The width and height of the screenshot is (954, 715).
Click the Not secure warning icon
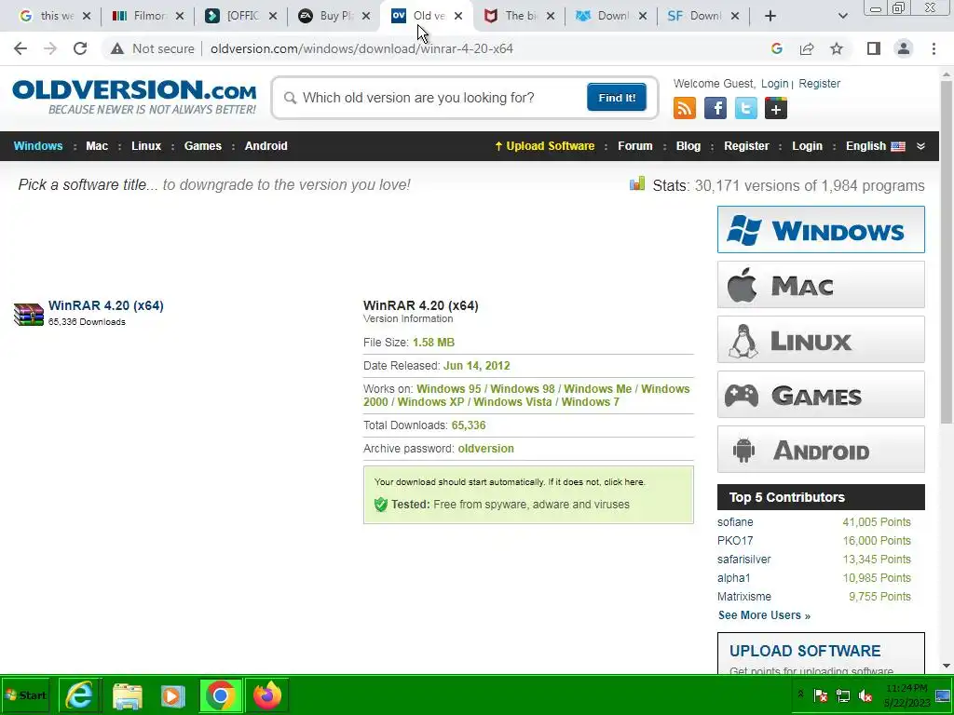pos(117,48)
